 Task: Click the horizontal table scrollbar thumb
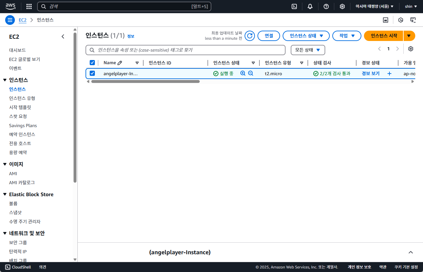click(146, 82)
